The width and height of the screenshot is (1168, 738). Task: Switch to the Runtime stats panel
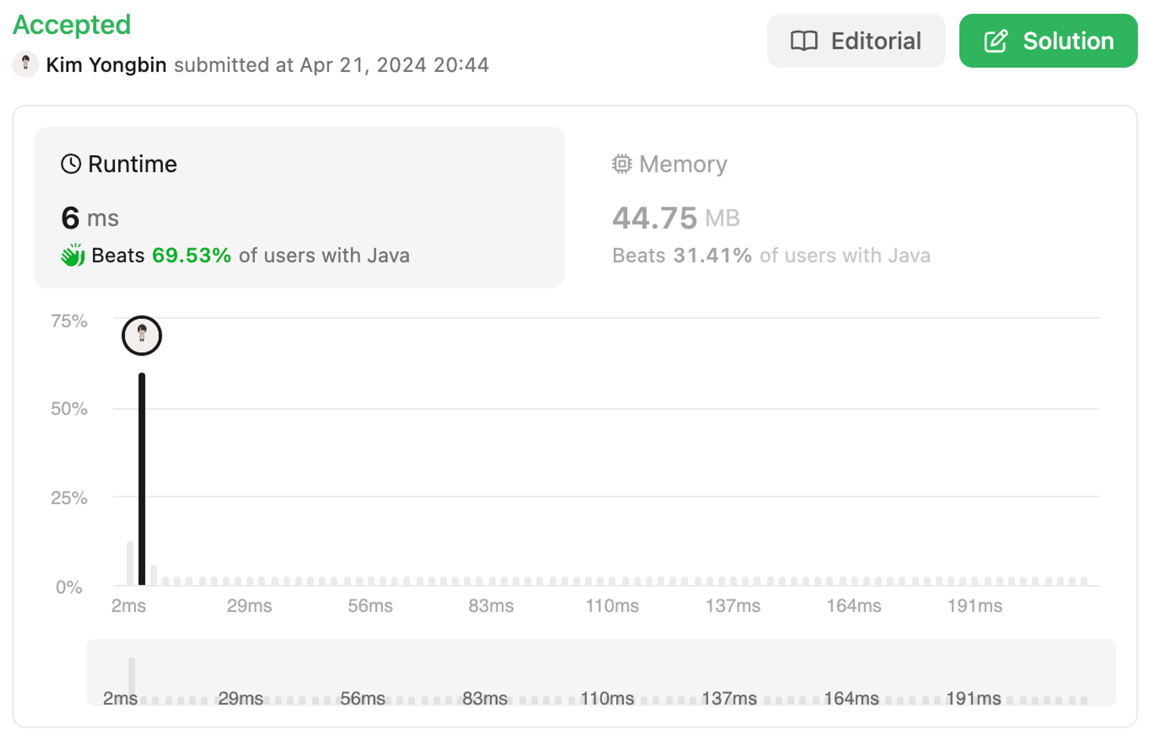[299, 207]
